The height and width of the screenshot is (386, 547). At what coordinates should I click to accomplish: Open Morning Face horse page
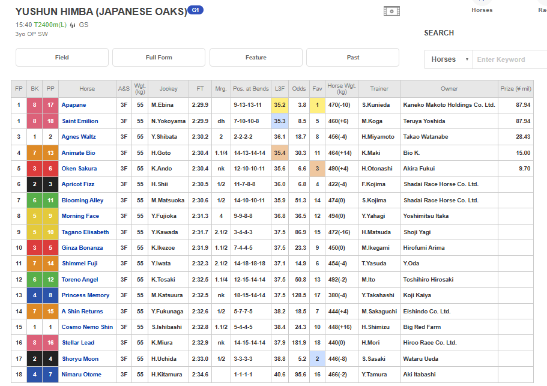click(80, 216)
